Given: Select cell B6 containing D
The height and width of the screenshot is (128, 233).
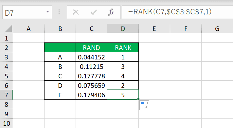Looking at the screenshot, I should tap(60, 86).
